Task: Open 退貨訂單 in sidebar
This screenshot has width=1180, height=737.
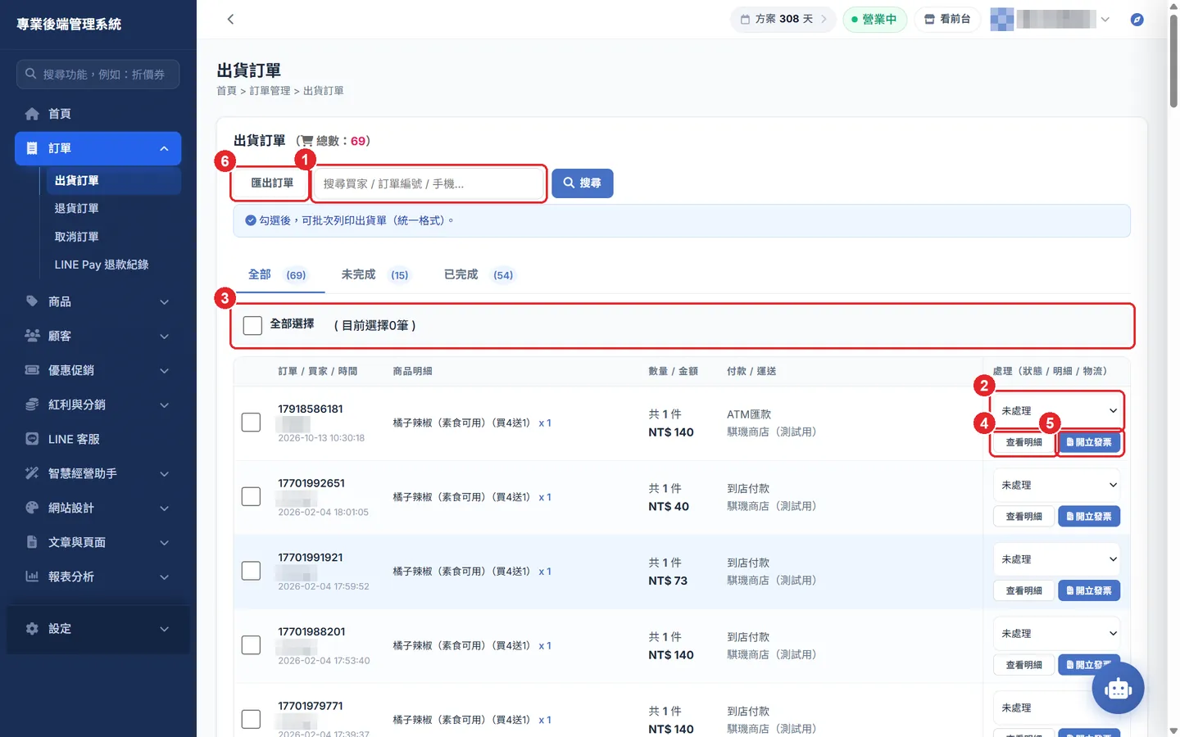Action: (77, 209)
